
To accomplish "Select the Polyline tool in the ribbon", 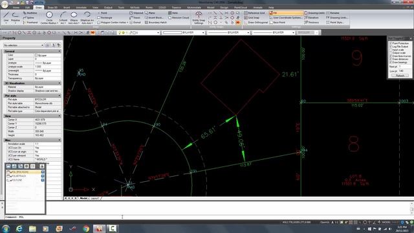I will pyautogui.click(x=16, y=17).
